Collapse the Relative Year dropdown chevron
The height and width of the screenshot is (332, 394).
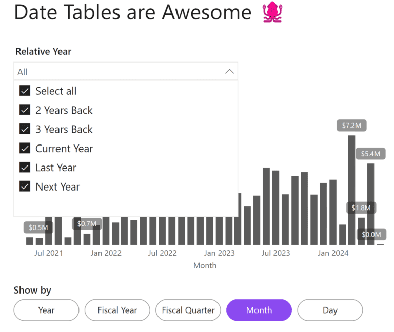tap(229, 72)
